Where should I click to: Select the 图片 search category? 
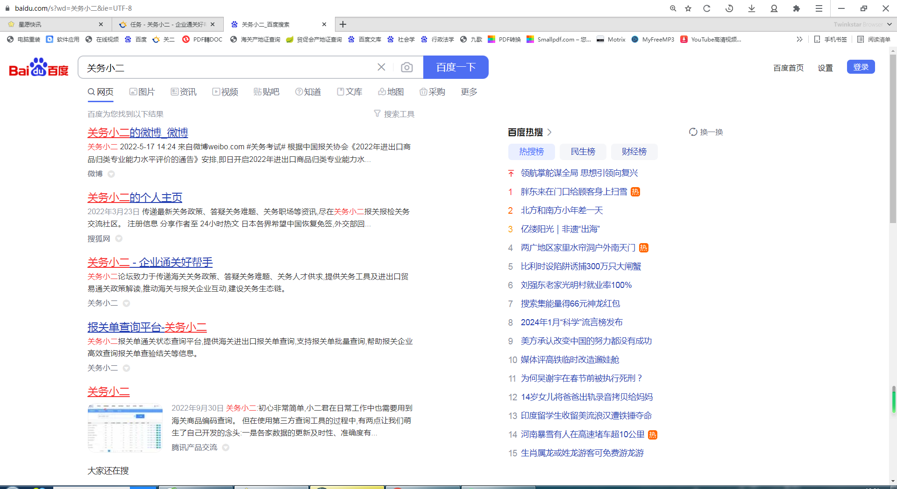[142, 92]
